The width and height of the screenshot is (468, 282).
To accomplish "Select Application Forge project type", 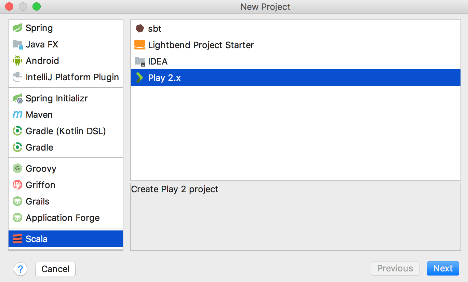I will click(63, 218).
